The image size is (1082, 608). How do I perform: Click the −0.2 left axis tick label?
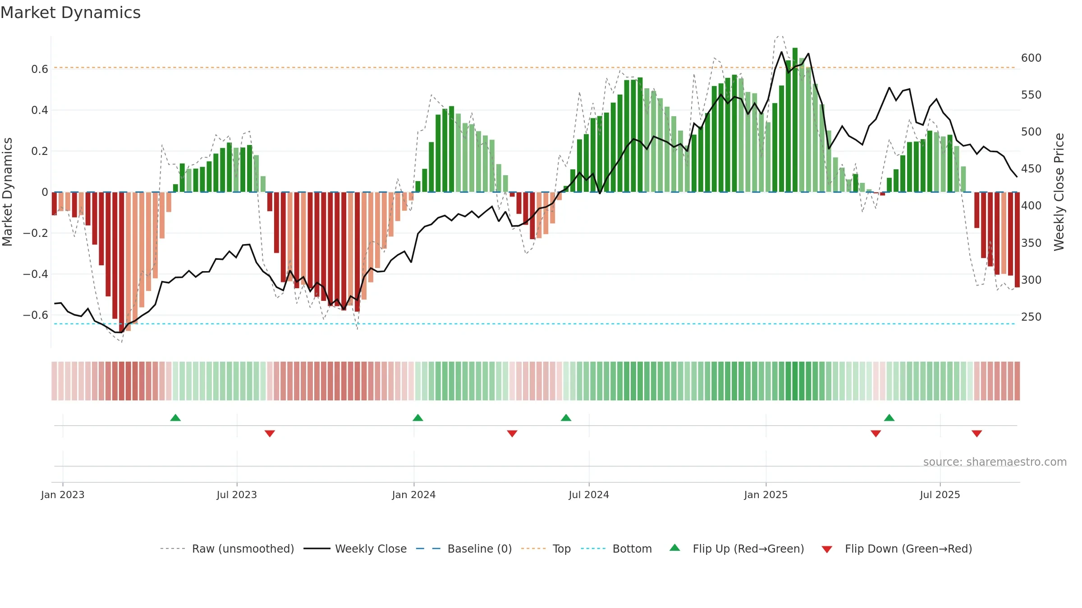pyautogui.click(x=36, y=233)
